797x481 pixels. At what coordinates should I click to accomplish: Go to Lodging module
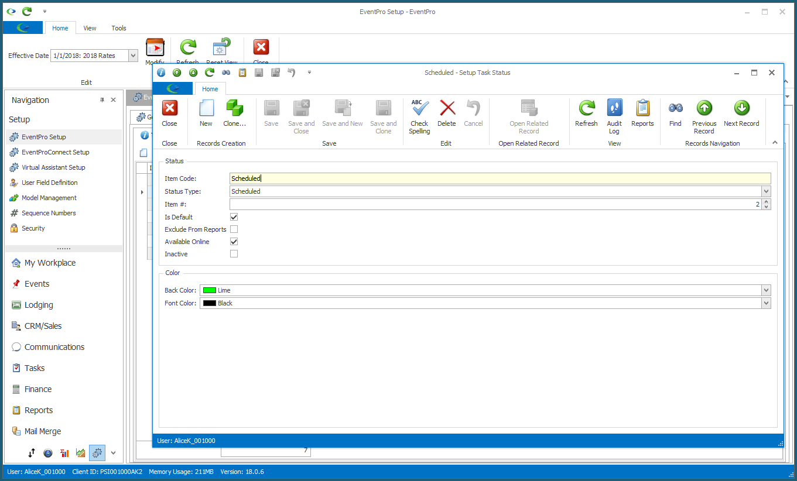point(64,305)
